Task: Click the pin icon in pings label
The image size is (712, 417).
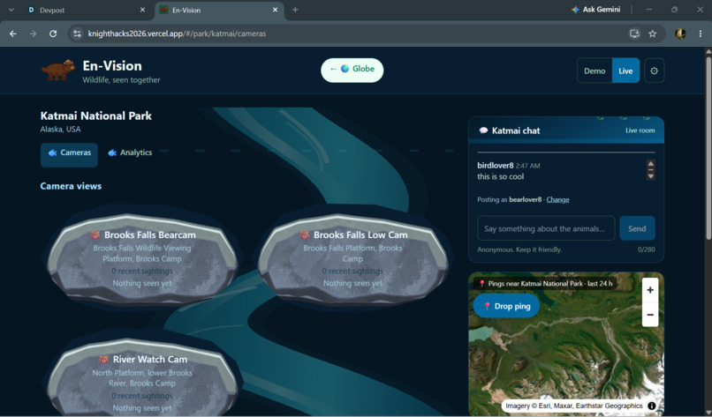Action: click(x=481, y=283)
